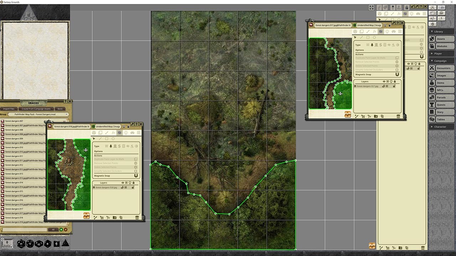Viewport: 456px width, 256px height.
Task: Select forest dangers 012 in the images list
Action: 14,165
